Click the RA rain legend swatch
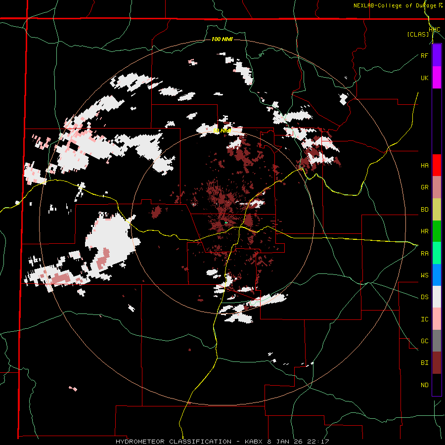This screenshot has width=445, height=445. pos(437,253)
